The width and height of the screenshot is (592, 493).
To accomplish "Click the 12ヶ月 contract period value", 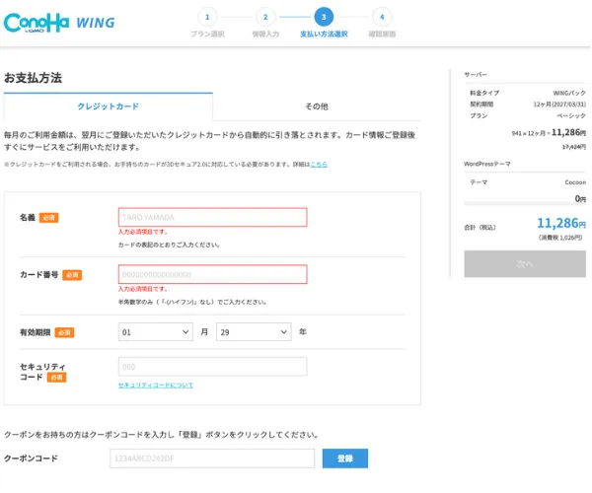I will tap(559, 105).
